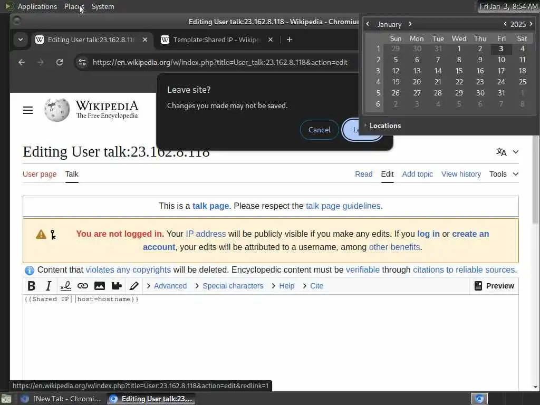Click the Preview button

point(494,286)
